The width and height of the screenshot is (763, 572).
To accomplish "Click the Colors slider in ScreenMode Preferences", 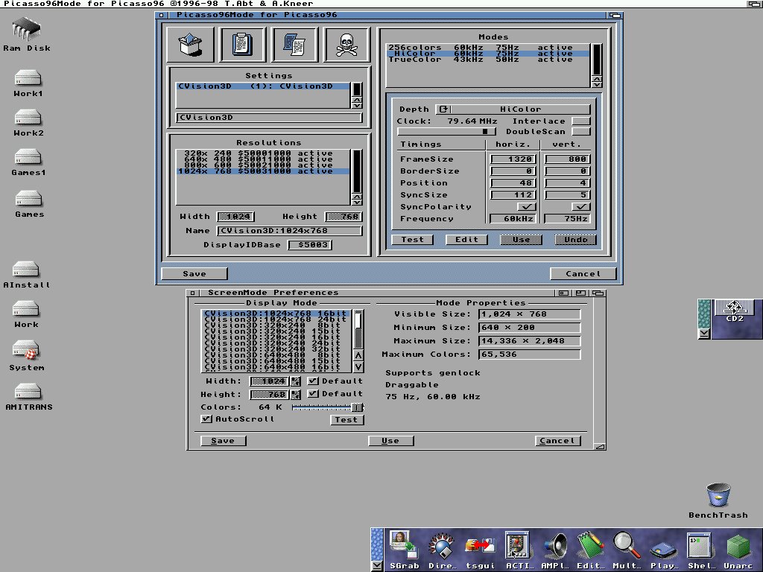I will coord(328,407).
